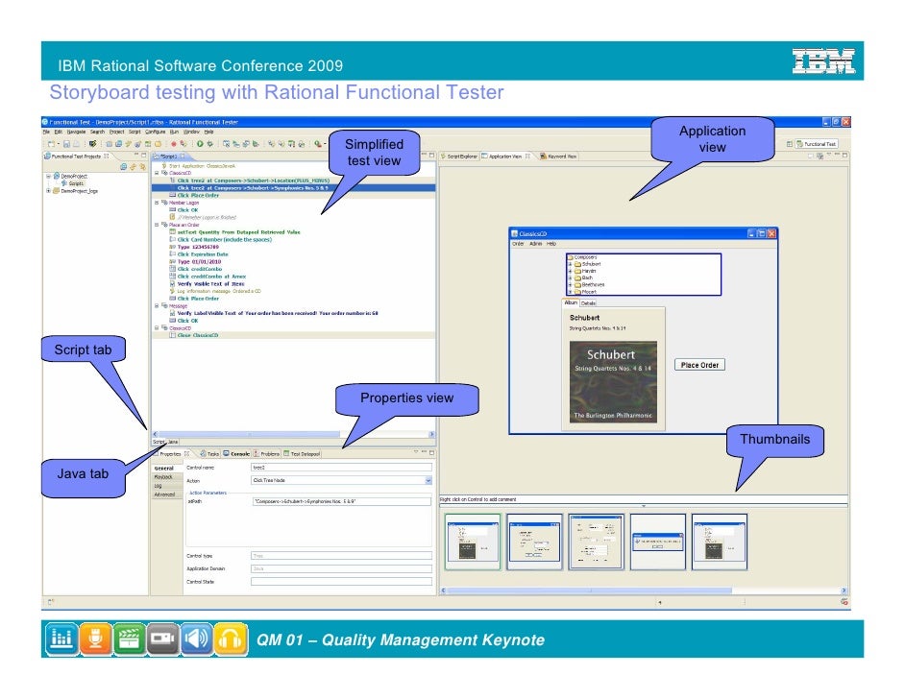The image size is (905, 699).
Task: Collapse the Message script group
Action: tap(157, 305)
